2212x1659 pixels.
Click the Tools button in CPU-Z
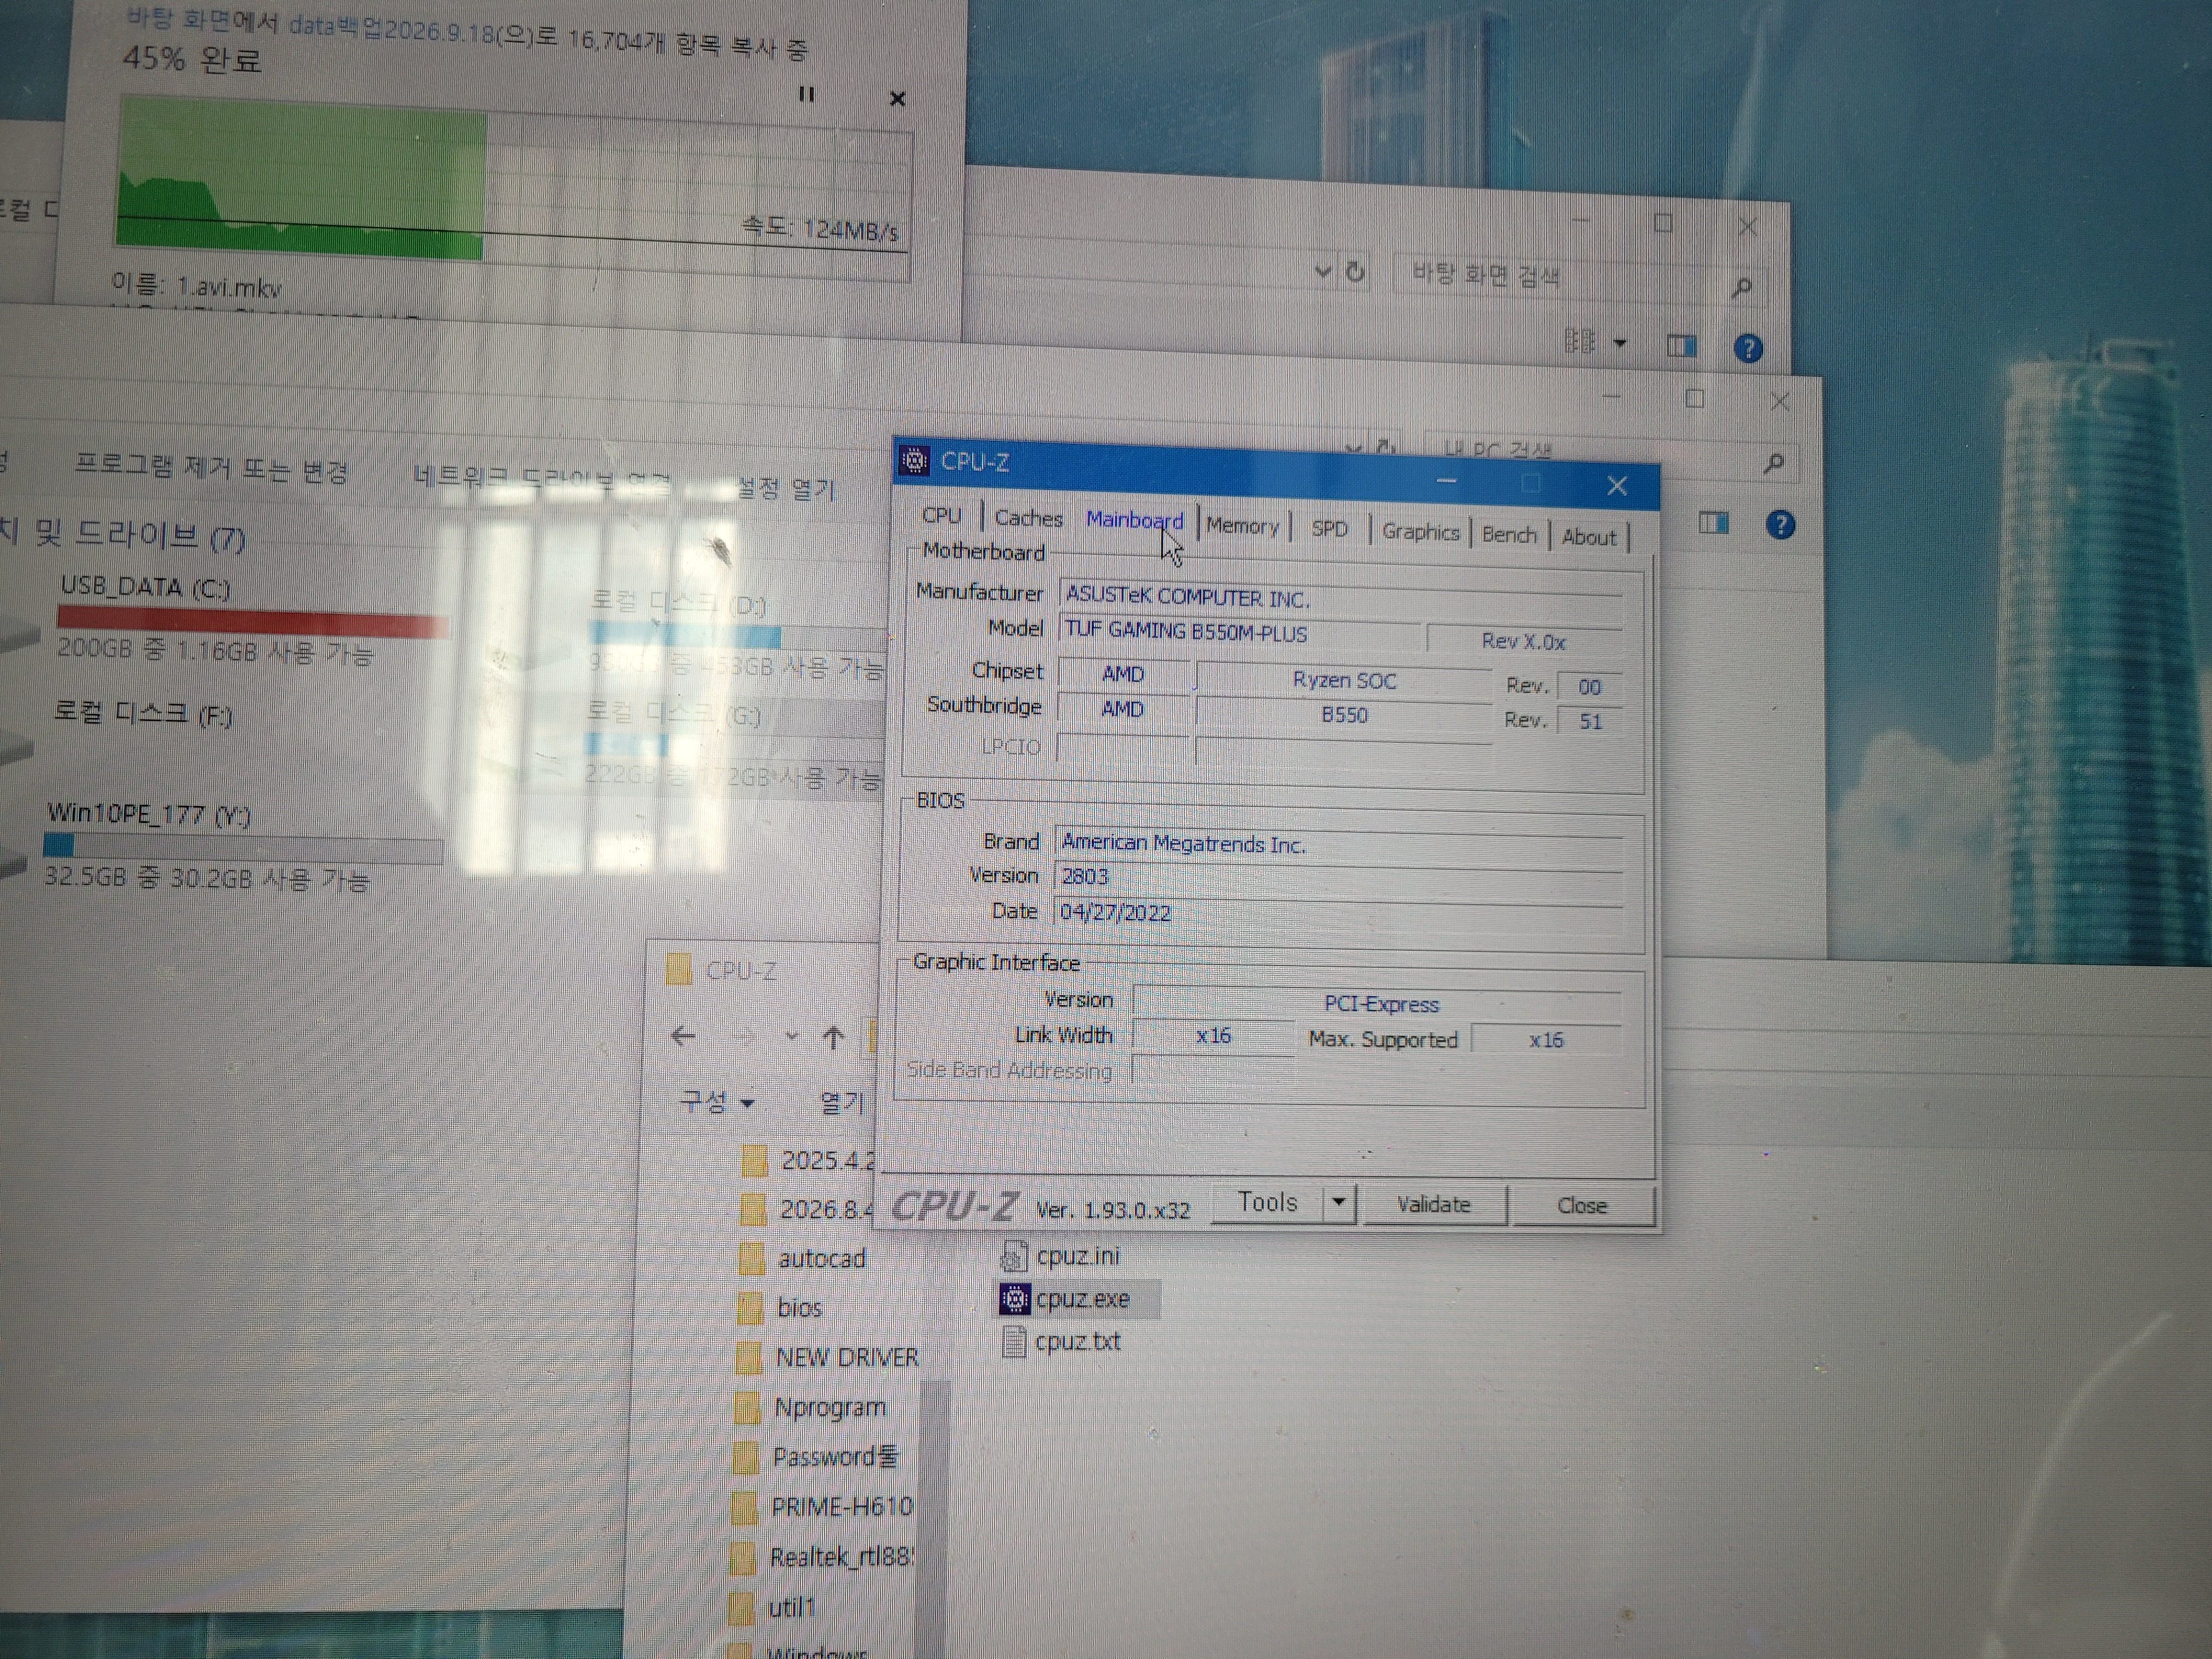pyautogui.click(x=1267, y=1202)
